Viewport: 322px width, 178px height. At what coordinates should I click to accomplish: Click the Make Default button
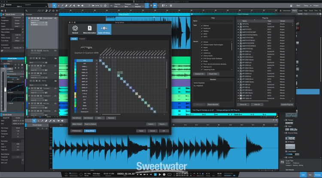[x=77, y=124]
